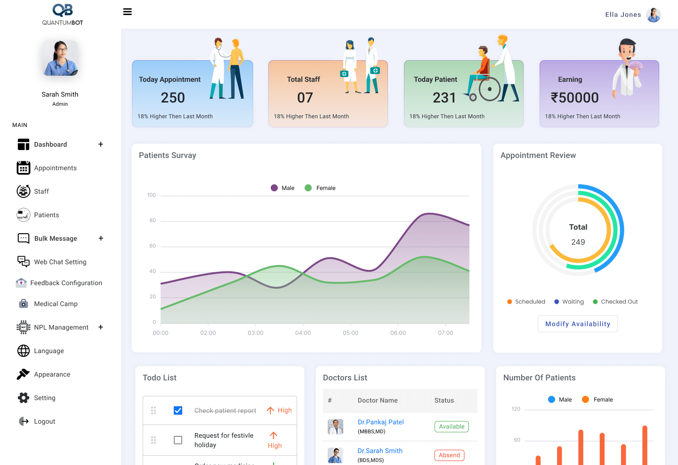Viewport: 678px width, 465px height.
Task: Open Dr.Sarah Smith profile link
Action: tap(380, 451)
